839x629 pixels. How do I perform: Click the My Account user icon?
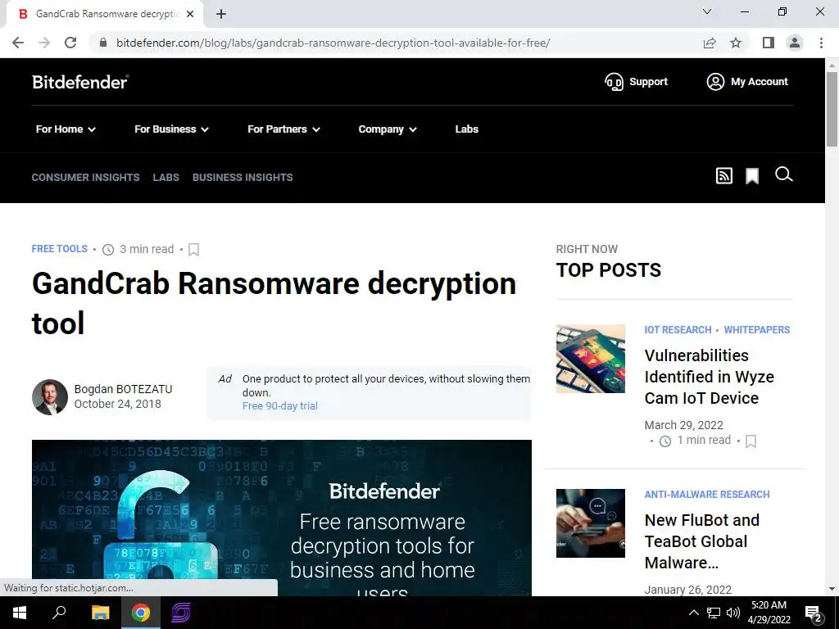[715, 82]
